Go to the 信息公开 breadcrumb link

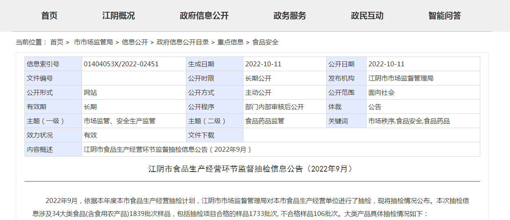tap(135, 42)
